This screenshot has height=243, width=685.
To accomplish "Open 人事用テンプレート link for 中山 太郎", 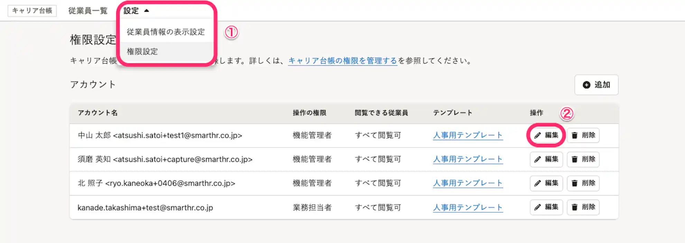I will click(x=468, y=135).
